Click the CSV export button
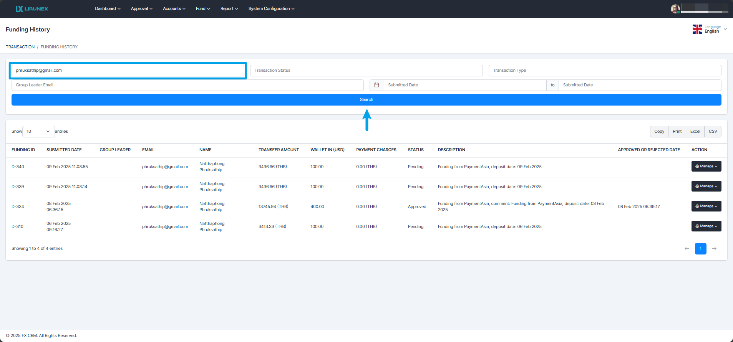 (x=713, y=132)
